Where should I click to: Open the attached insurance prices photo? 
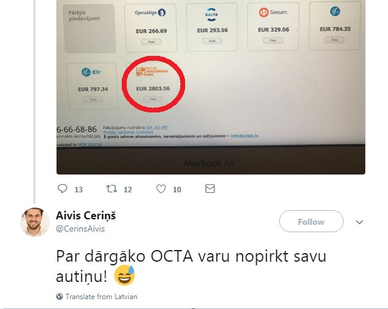point(211,87)
